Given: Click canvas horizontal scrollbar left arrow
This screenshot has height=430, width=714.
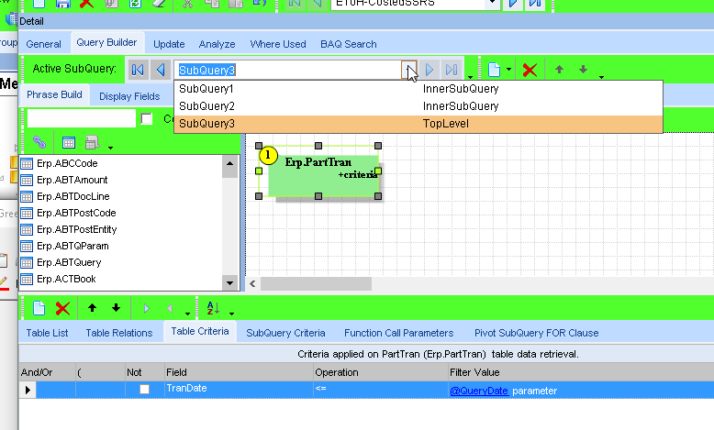Looking at the screenshot, I should tap(252, 283).
